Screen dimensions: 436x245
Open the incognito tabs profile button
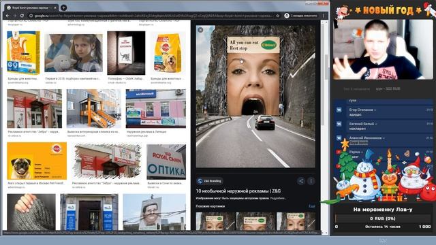301,16
